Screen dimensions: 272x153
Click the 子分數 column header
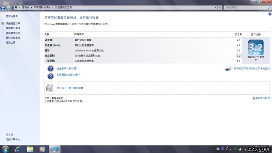point(238,34)
